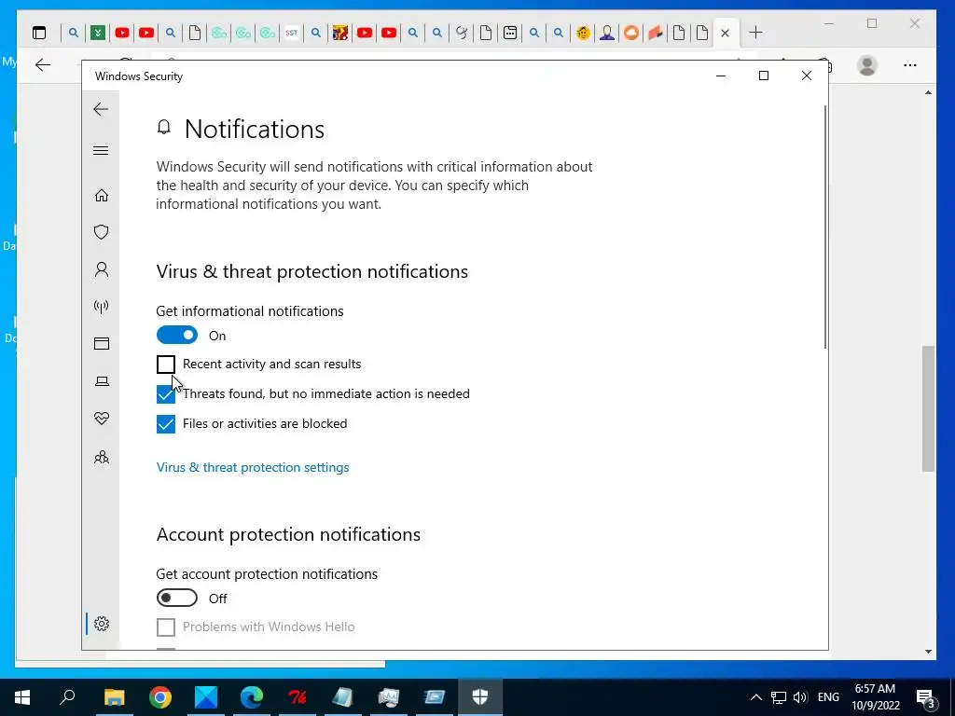
Task: Open Virus & threat protection shield icon
Action: 102,232
